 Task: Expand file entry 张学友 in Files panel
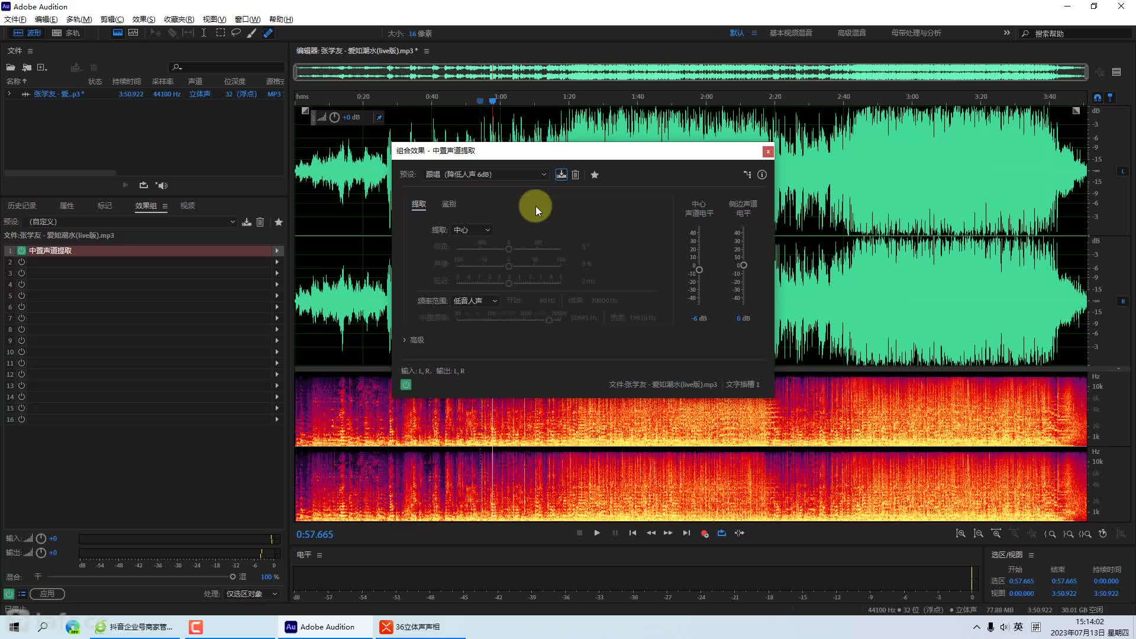click(9, 94)
